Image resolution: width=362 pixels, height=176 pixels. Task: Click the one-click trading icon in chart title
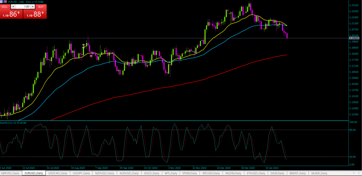1,2
